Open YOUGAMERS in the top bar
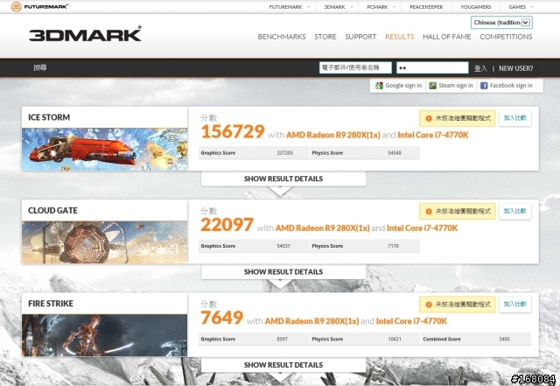Screen dimensions: 560x386 [x=476, y=7]
